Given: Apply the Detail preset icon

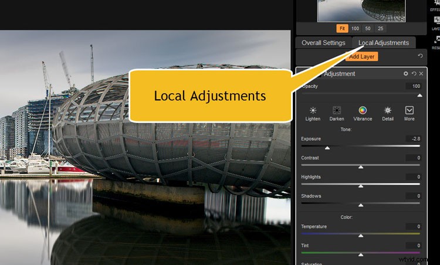Looking at the screenshot, I should click(388, 110).
